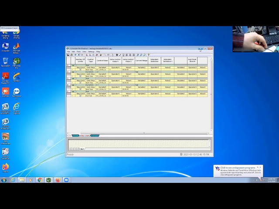Screen dimensions: 279x209
Task: Click the left tab-scroll arrow beside Global tab
Action: point(68,135)
